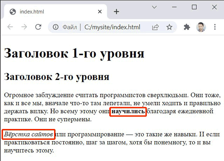
Task: Close the index.html tab
Action: coord(100,12)
